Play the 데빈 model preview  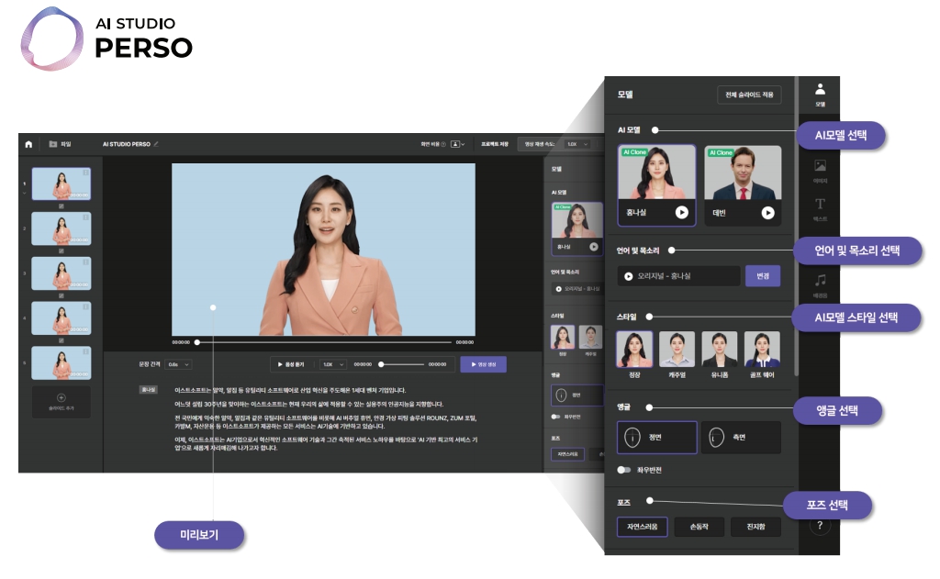tap(768, 213)
